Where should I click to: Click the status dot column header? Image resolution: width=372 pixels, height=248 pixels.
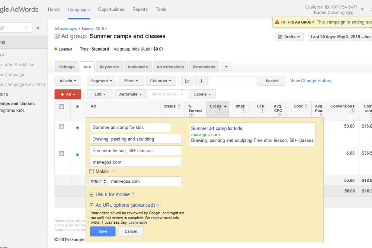(77, 106)
